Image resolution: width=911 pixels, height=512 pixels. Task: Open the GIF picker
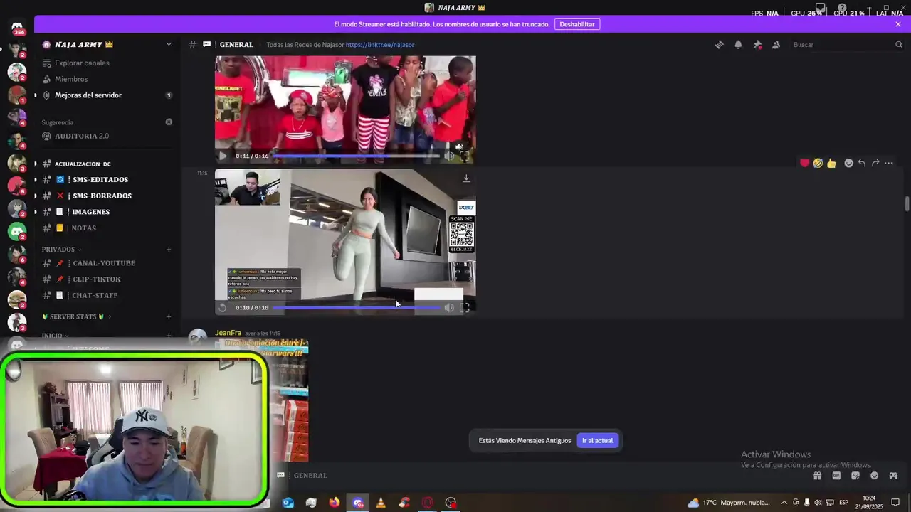pyautogui.click(x=836, y=476)
